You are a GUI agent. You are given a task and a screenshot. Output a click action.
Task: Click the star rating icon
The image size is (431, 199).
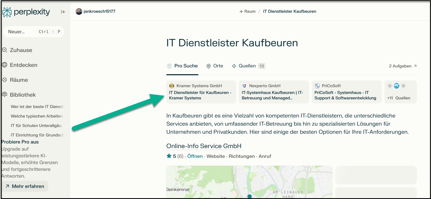(x=169, y=156)
